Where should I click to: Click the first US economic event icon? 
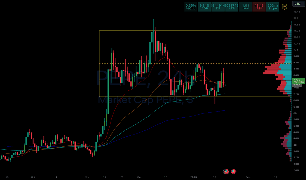pyautogui.click(x=226, y=171)
